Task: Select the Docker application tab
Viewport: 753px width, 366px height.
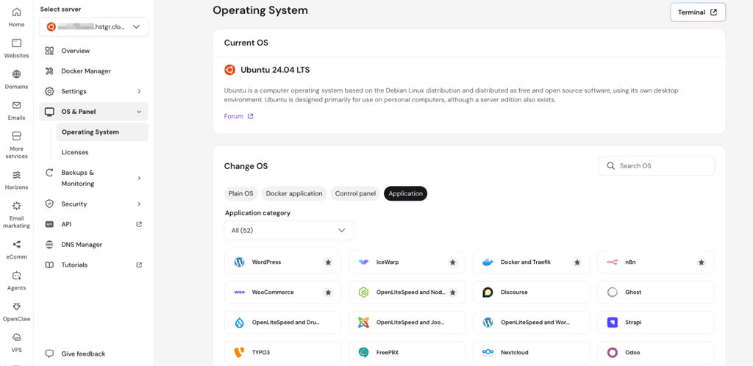Action: coord(294,193)
